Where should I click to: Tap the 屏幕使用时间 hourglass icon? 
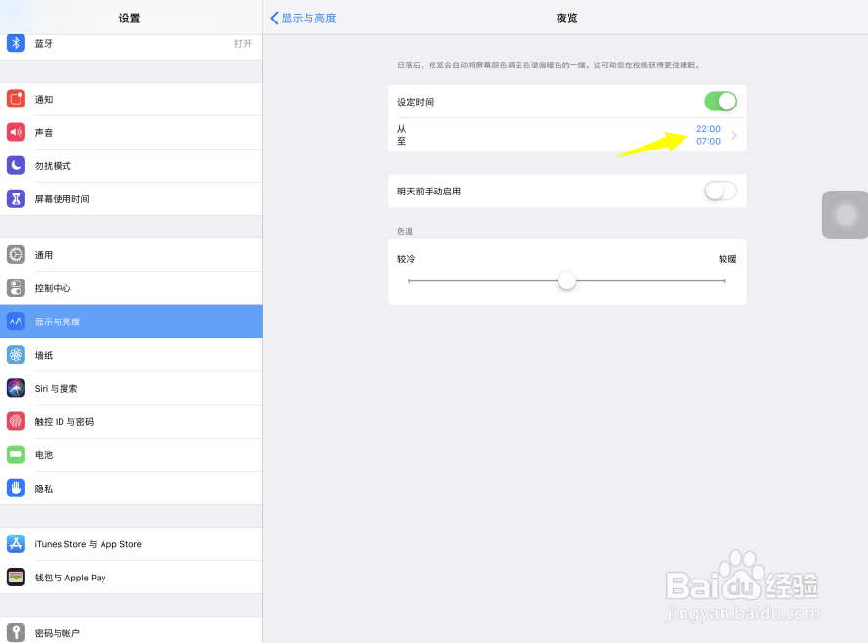click(16, 198)
